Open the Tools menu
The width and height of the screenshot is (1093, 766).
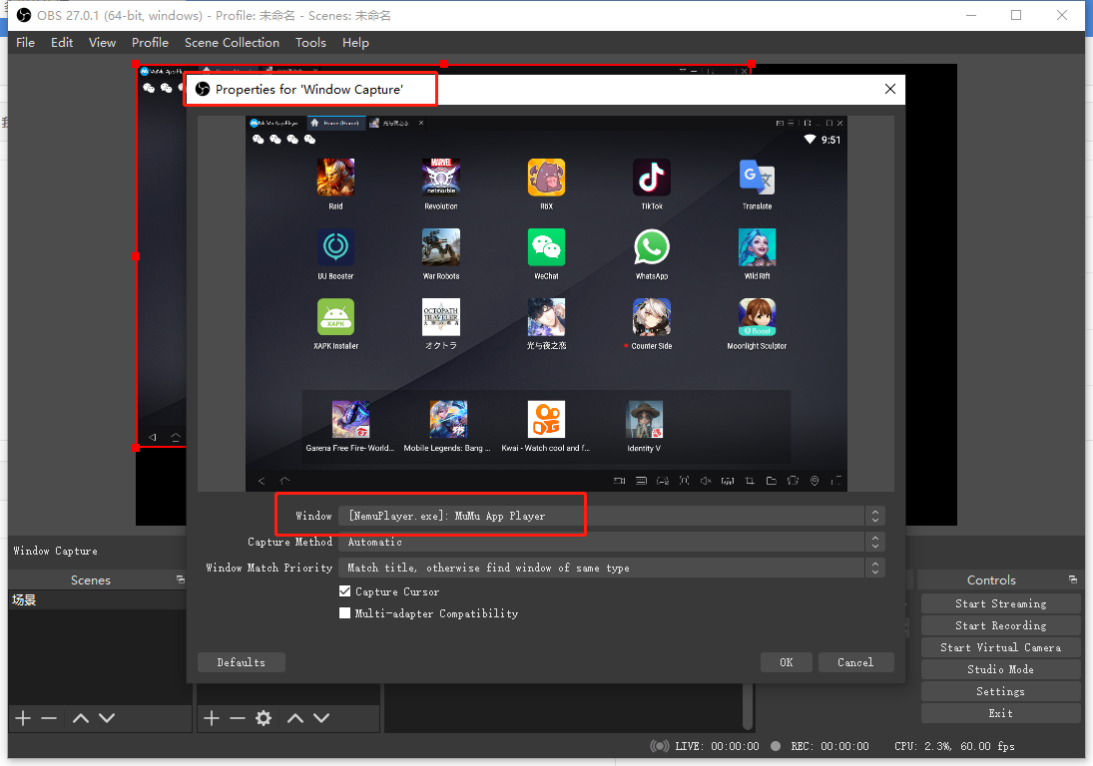[x=310, y=43]
